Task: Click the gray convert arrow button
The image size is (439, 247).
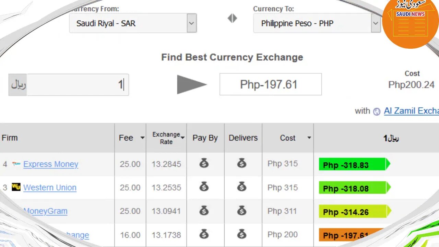Action: coord(191,84)
